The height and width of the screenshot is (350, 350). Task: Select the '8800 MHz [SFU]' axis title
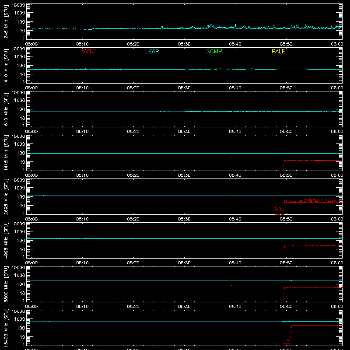[6, 284]
